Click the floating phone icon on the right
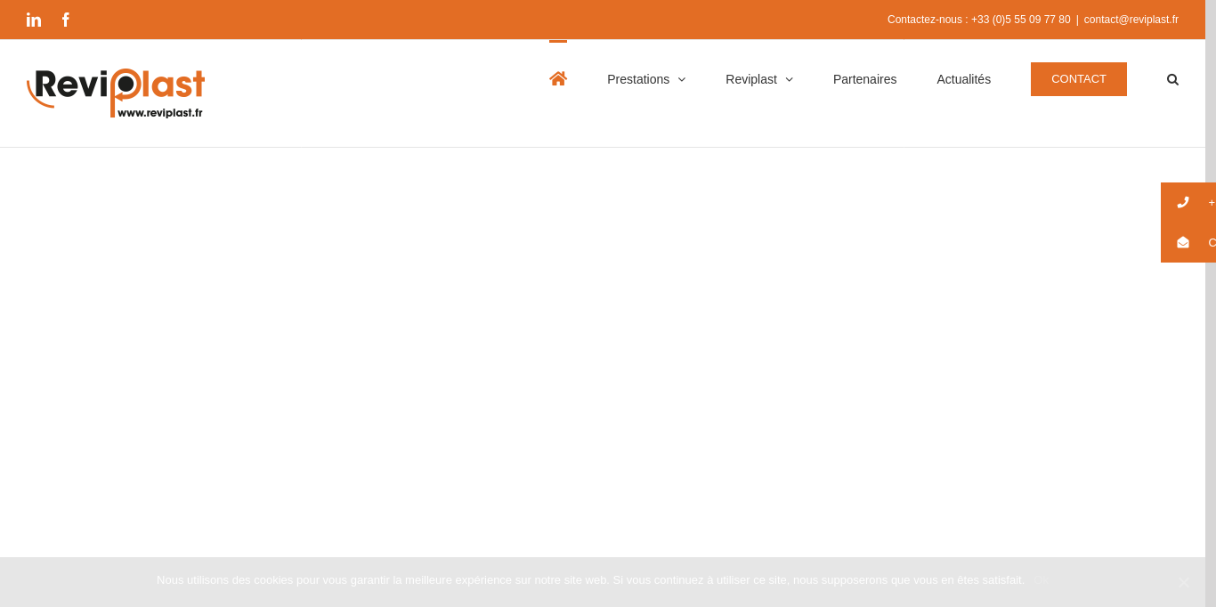This screenshot has height=607, width=1216. (x=1183, y=202)
